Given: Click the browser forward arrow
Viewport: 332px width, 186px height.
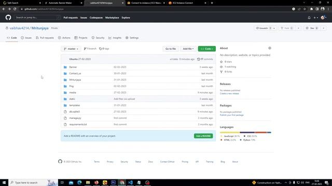Looking at the screenshot, I should pos(9,9).
